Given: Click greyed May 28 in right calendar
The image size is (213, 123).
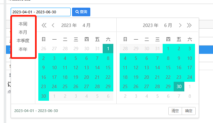Looking at the screenshot, I should [x=125, y=49].
